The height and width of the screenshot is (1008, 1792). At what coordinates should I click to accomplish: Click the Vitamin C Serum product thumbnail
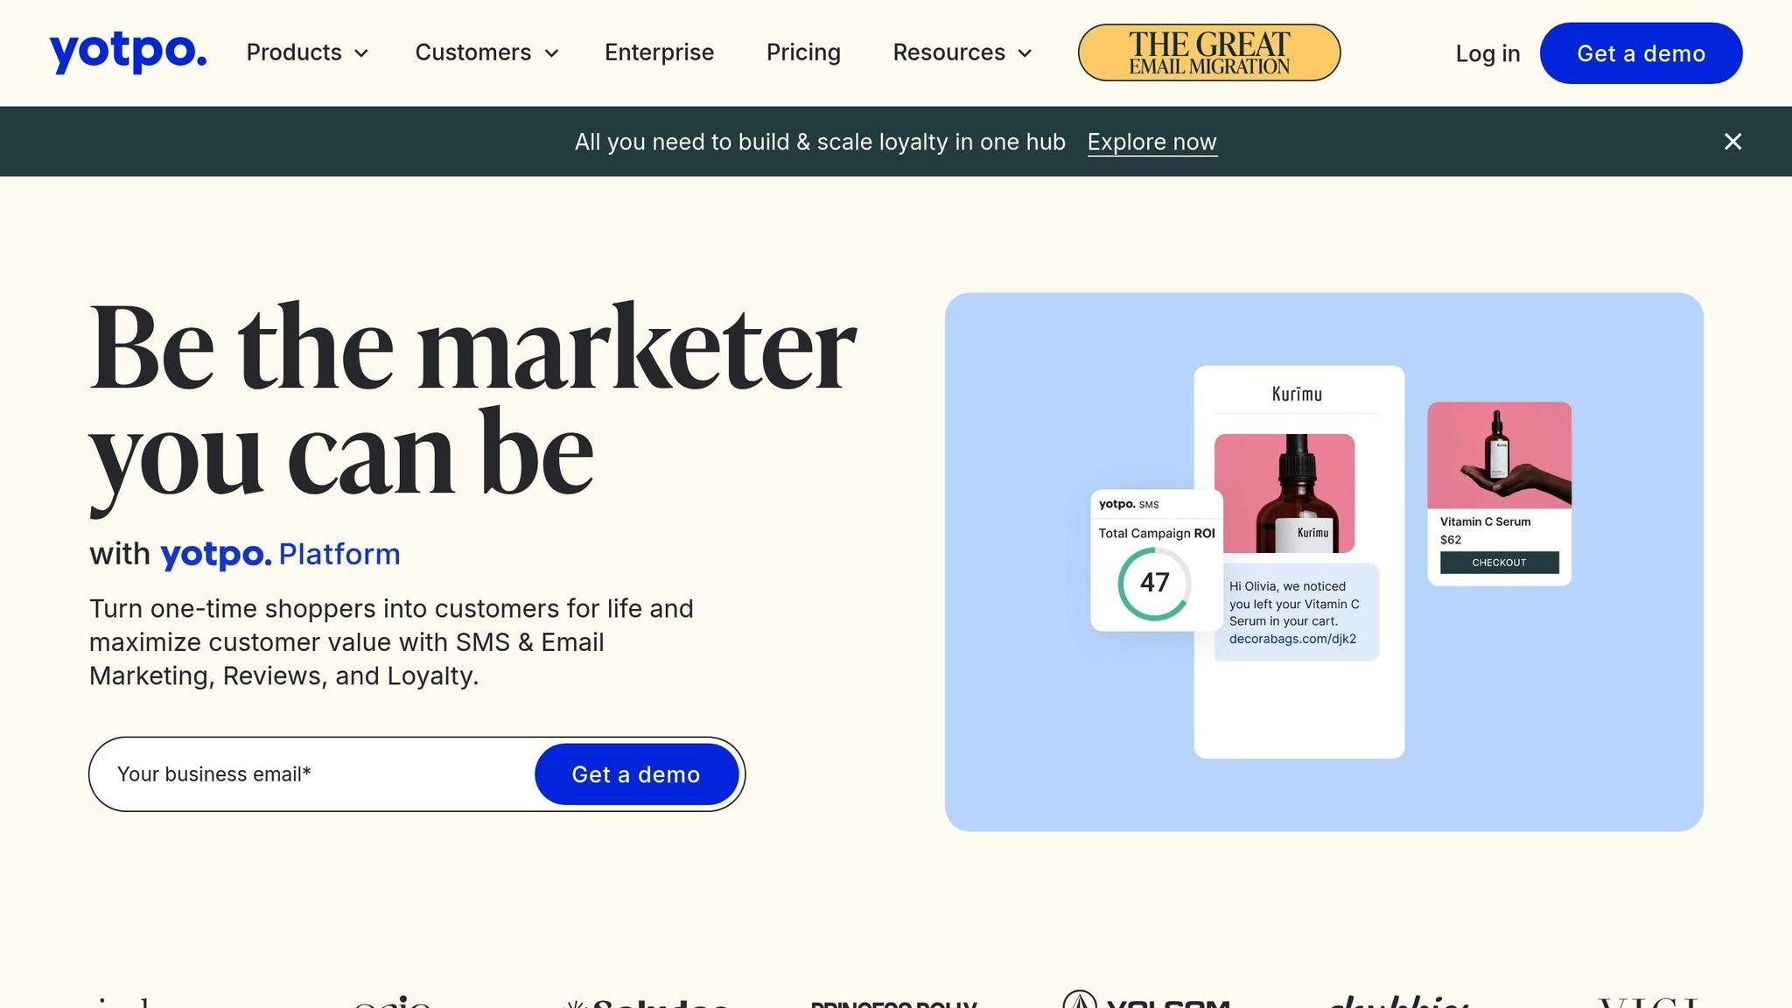(x=1499, y=455)
